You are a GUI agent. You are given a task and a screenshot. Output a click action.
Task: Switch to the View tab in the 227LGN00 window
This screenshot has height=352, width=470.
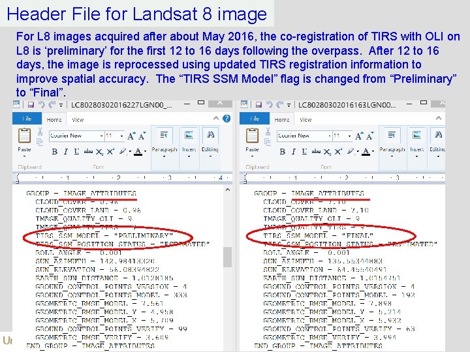(78, 120)
